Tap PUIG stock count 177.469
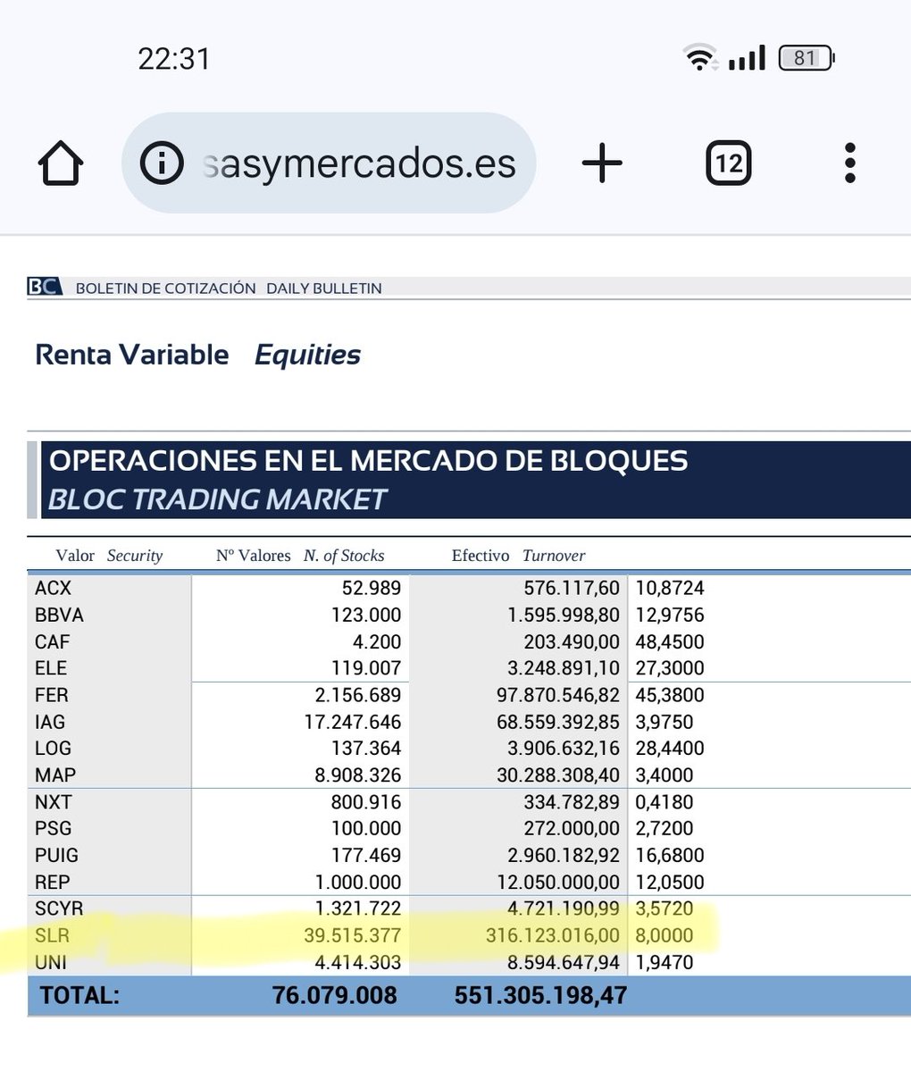This screenshot has height=1072, width=911. 366,856
